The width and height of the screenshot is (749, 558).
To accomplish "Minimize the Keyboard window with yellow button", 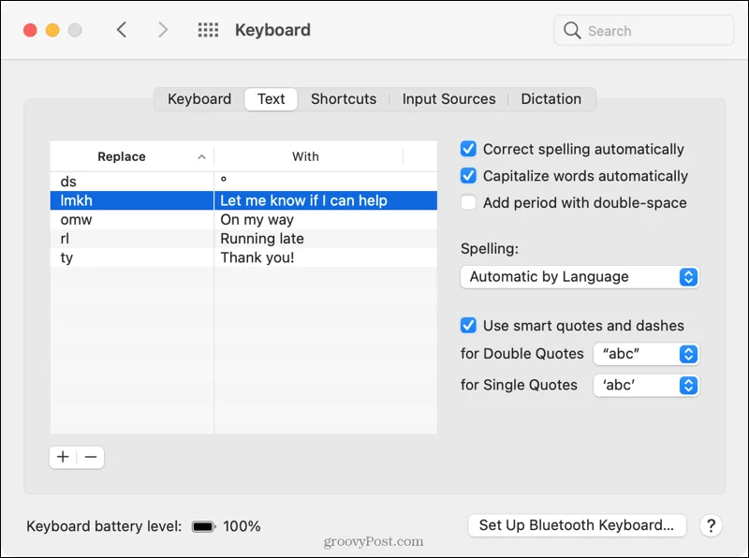I will click(52, 30).
